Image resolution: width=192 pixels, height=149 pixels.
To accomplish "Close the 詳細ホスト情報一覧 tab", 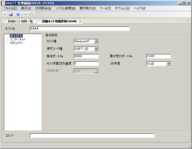I will (36, 22).
